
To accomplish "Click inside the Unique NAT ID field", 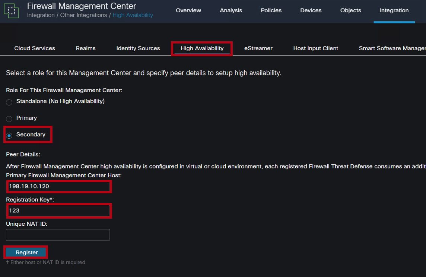I will pos(58,235).
